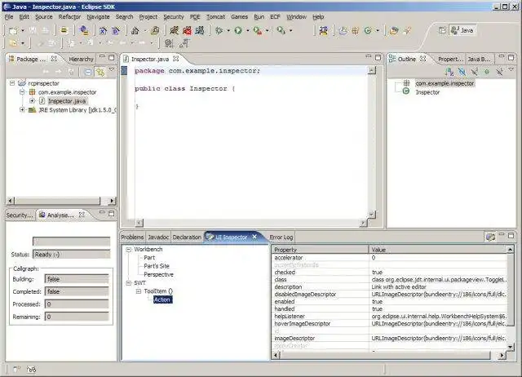
Task: Click the description property row
Action: 390,286
